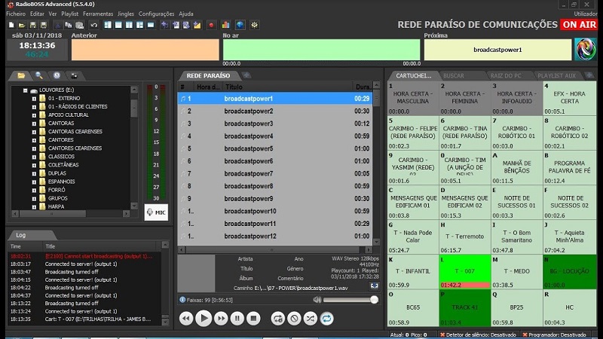Click the red record icon in toolbar
603x339 pixels.
point(211,25)
